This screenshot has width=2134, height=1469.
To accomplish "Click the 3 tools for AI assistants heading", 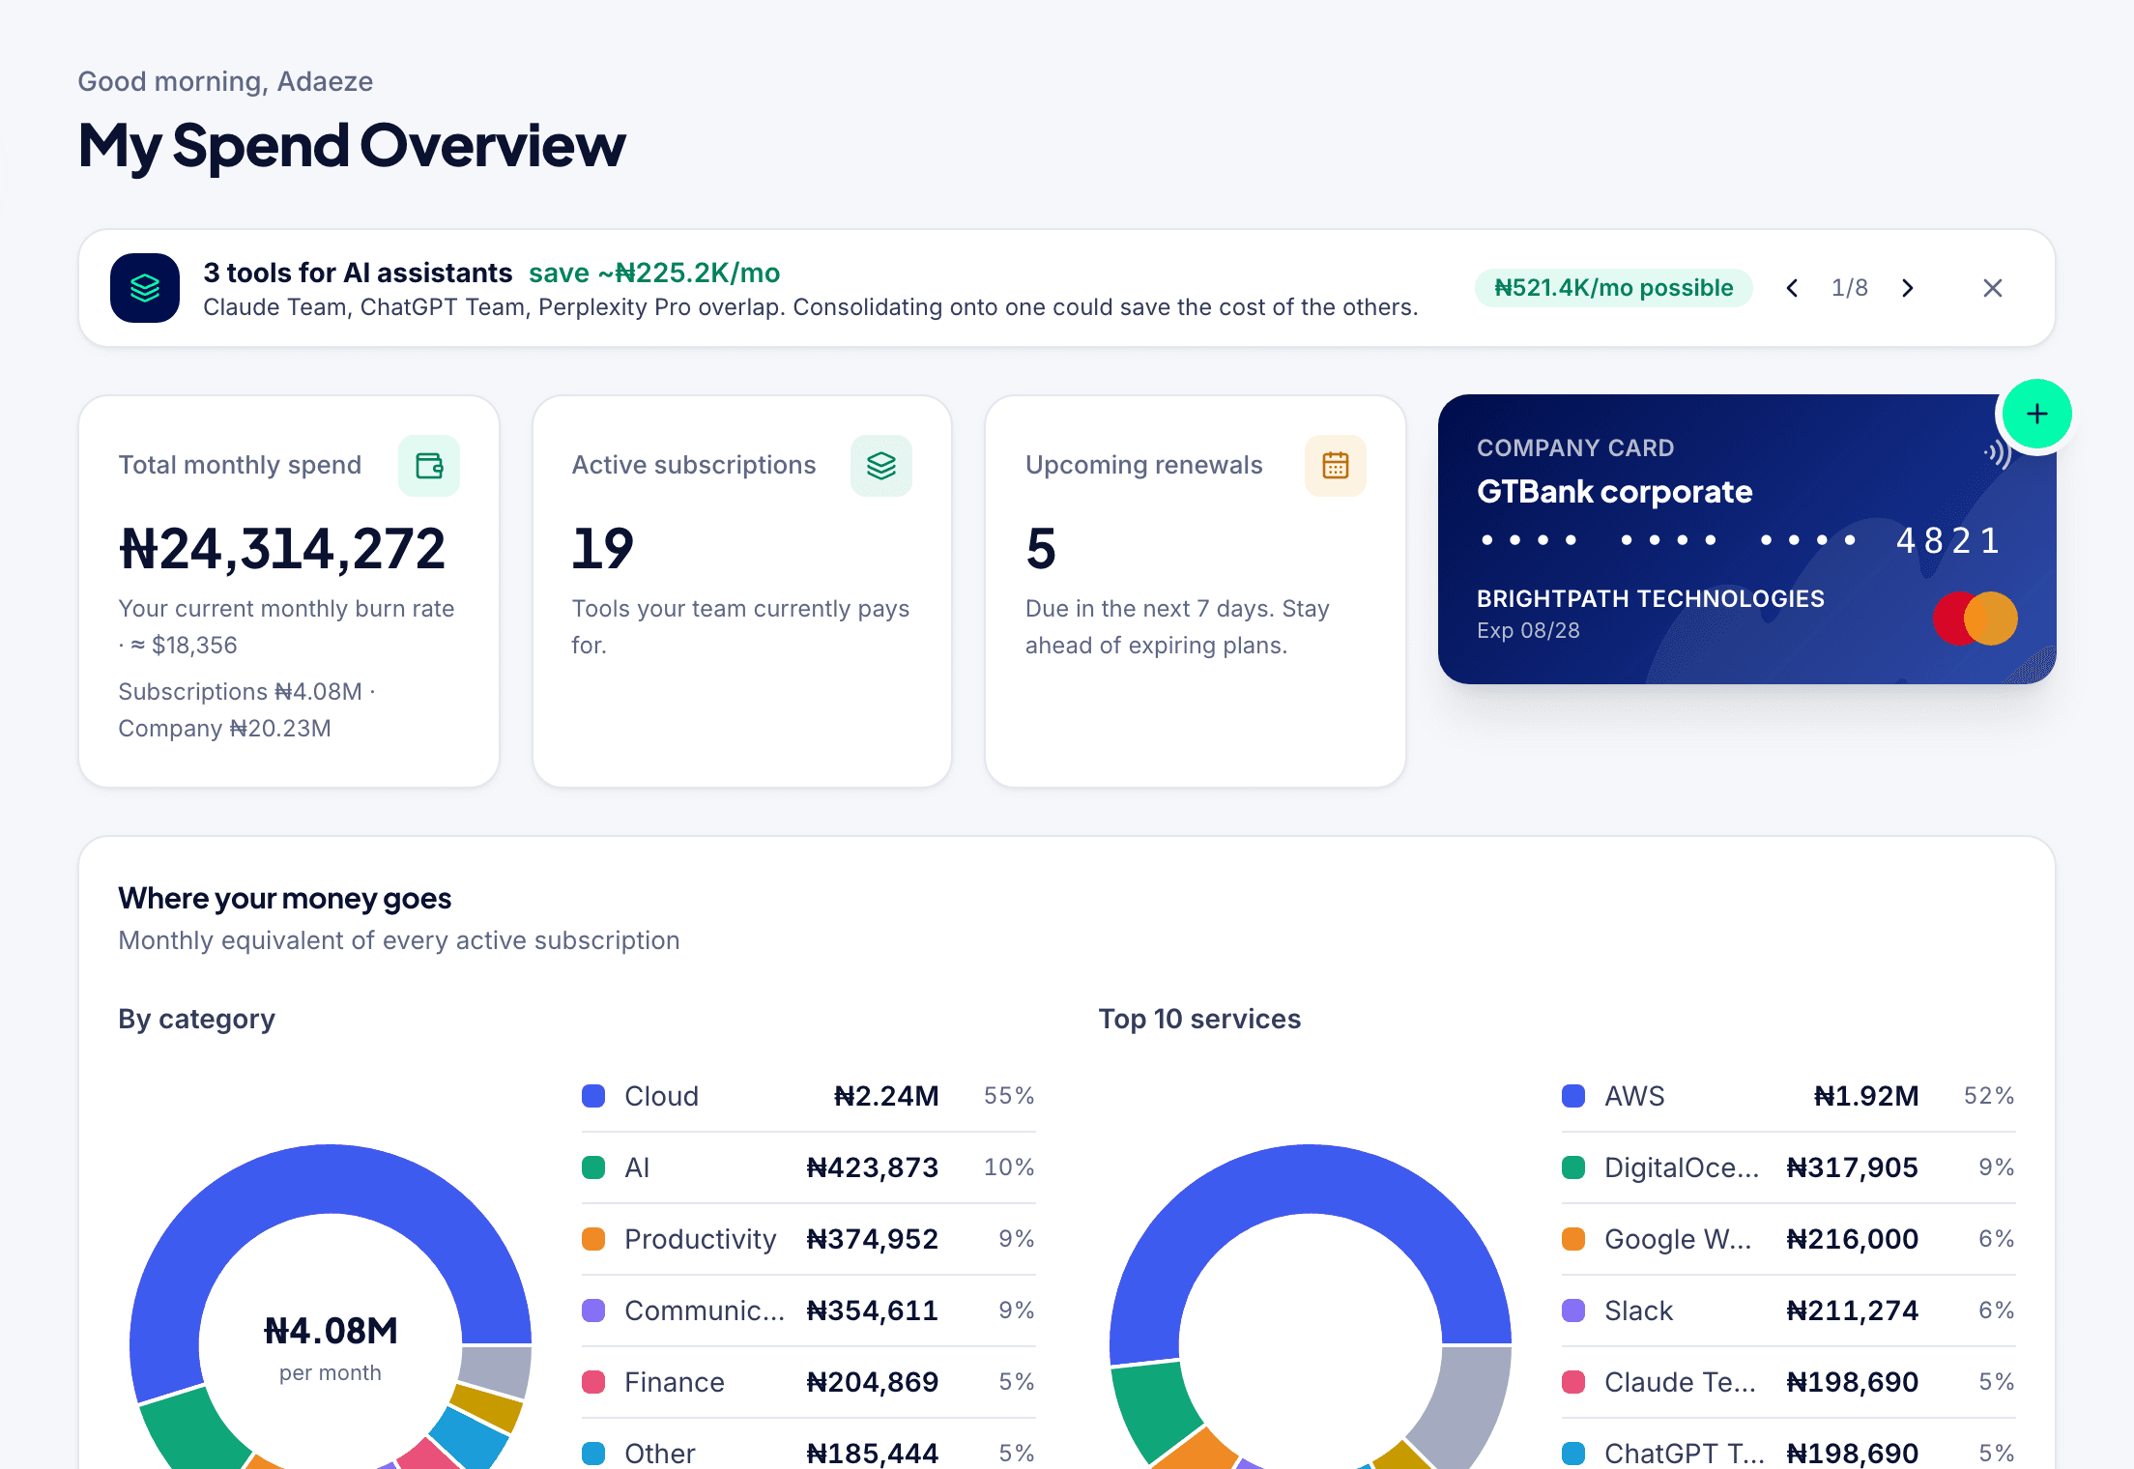I will (x=358, y=273).
